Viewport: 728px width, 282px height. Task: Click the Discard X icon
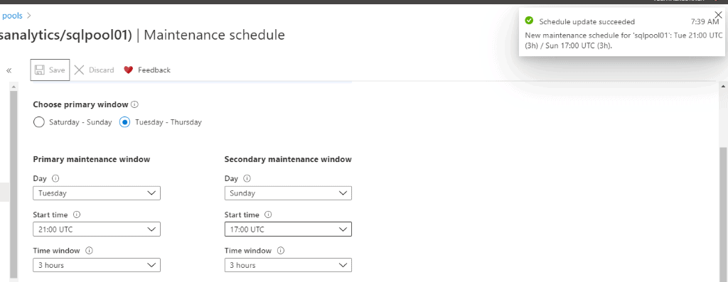click(x=80, y=70)
